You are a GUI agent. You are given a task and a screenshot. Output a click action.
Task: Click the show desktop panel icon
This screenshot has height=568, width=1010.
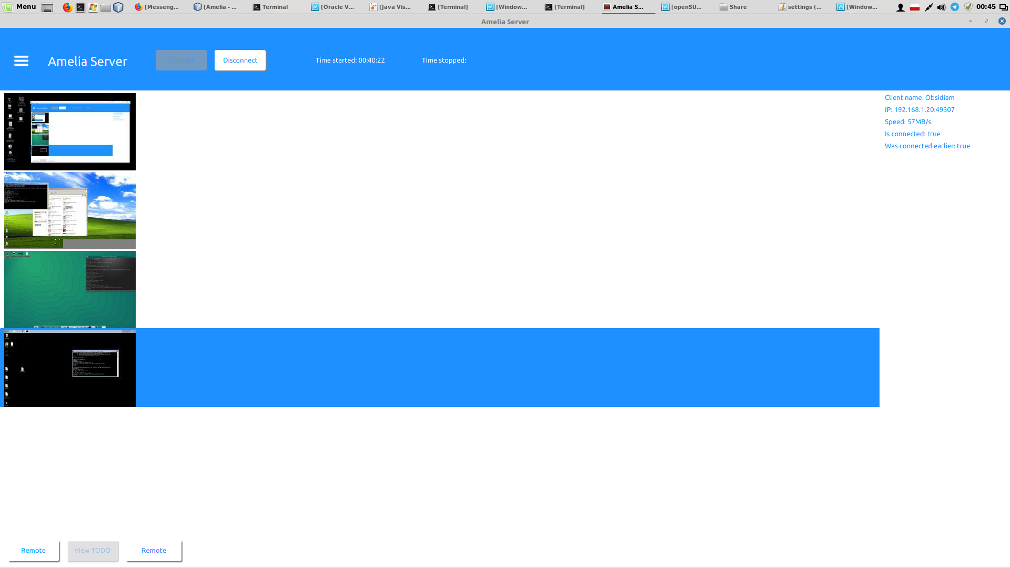click(47, 7)
